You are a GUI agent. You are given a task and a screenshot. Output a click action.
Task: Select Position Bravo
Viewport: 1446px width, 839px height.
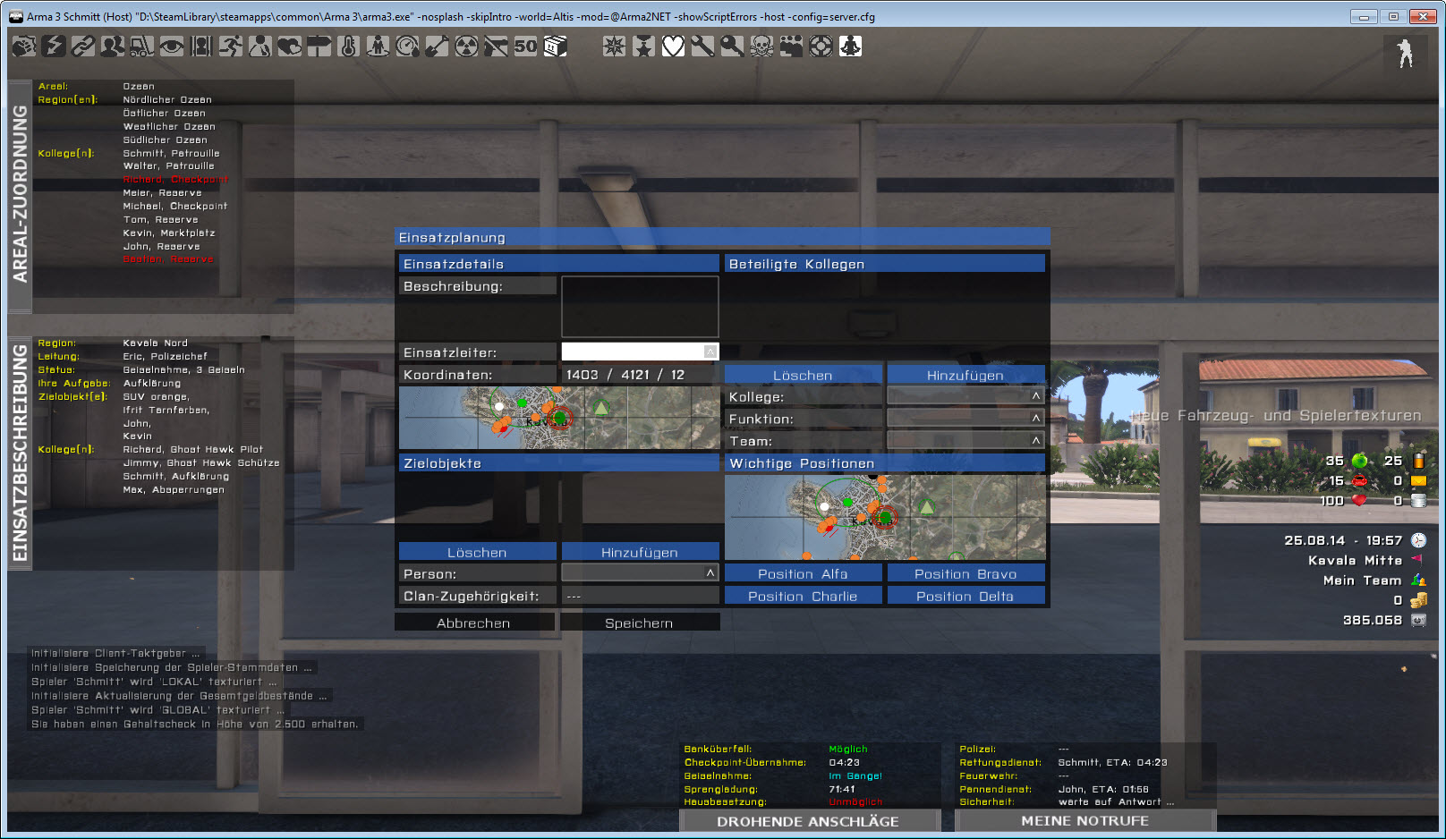pos(965,574)
